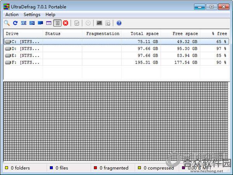
Task: Open the gear options icon
Action: click(x=88, y=23)
